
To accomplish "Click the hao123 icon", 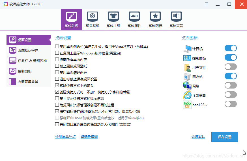I will (187, 105).
